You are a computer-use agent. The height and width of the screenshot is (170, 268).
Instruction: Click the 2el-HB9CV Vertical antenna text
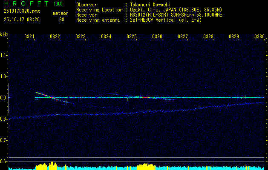point(166,20)
